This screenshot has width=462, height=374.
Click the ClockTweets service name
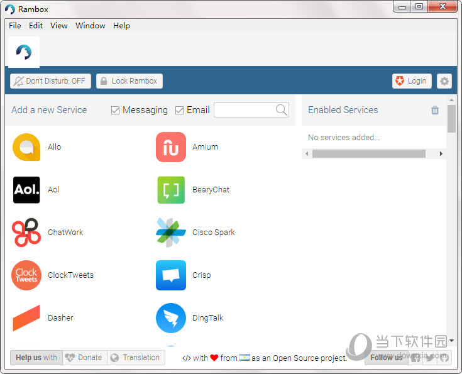[x=70, y=275]
